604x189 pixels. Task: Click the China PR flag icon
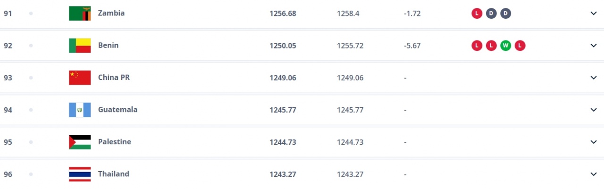(x=80, y=78)
